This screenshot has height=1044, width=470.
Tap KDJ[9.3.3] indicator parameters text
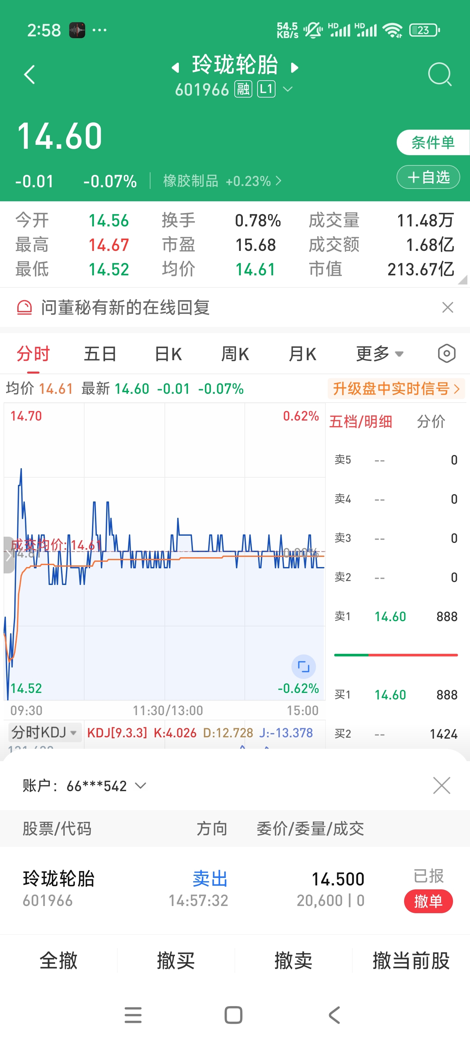click(117, 733)
